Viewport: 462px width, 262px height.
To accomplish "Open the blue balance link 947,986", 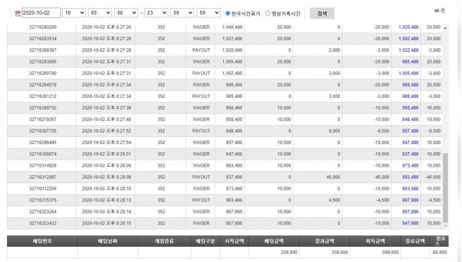I will (410, 223).
